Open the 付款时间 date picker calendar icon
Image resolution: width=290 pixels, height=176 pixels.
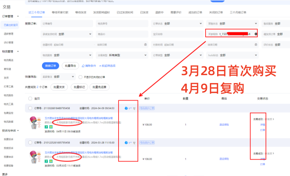[x=256, y=45]
